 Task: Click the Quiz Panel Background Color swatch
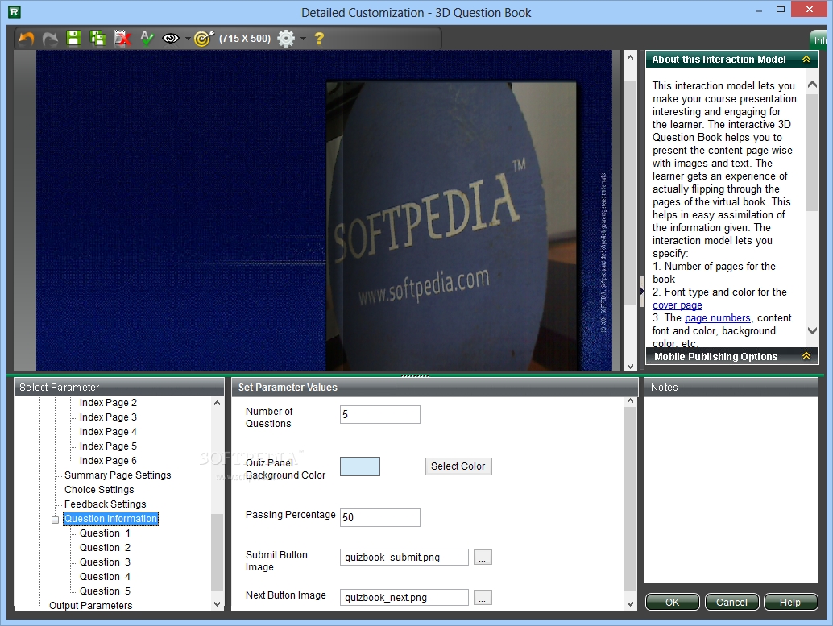coord(360,466)
